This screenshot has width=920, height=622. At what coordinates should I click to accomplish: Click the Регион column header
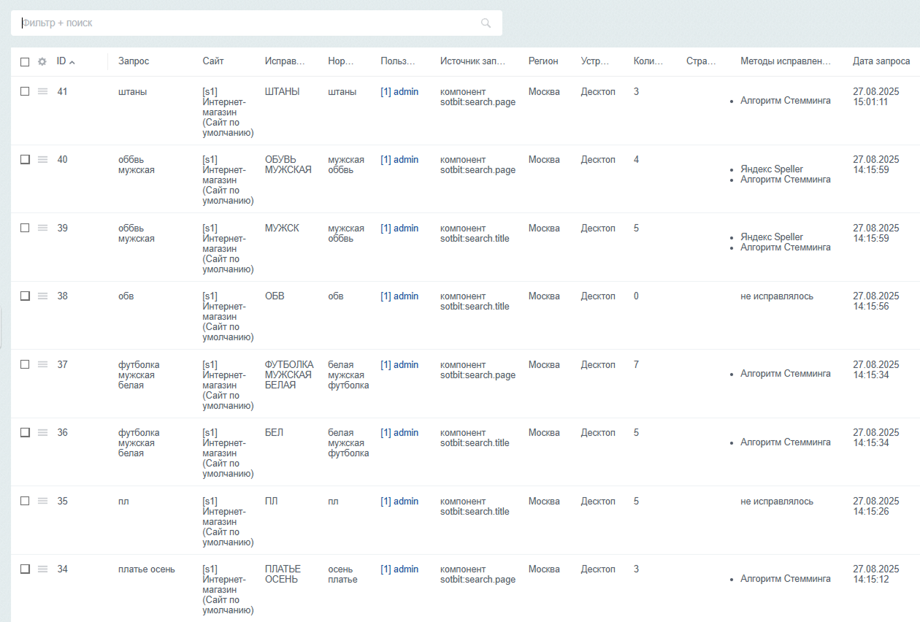543,61
